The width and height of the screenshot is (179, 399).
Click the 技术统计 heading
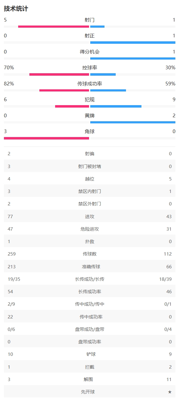[16, 9]
